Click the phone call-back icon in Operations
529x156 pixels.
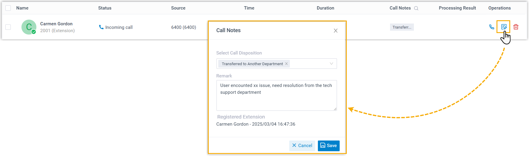coord(492,27)
